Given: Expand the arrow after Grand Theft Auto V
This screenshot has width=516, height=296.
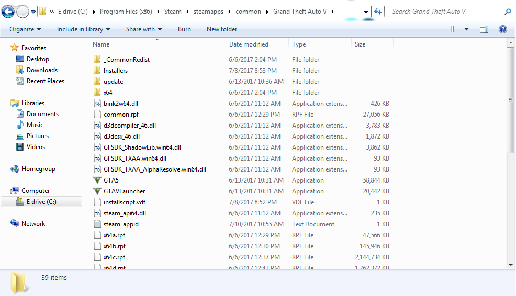Looking at the screenshot, I should tap(333, 12).
